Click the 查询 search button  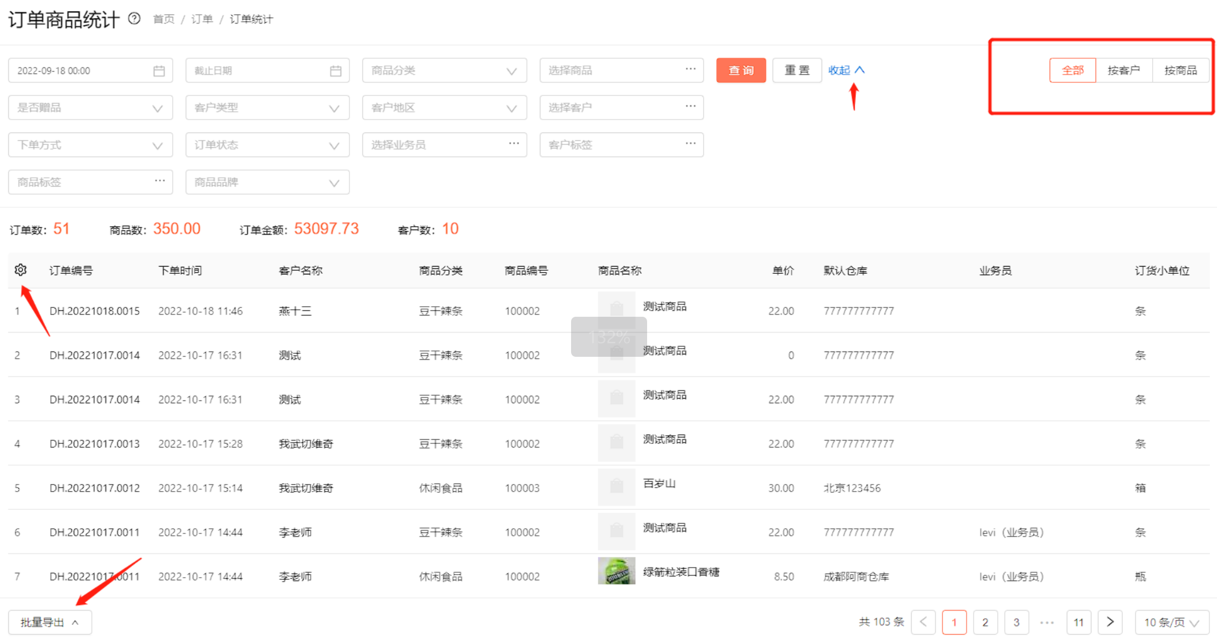tap(741, 70)
